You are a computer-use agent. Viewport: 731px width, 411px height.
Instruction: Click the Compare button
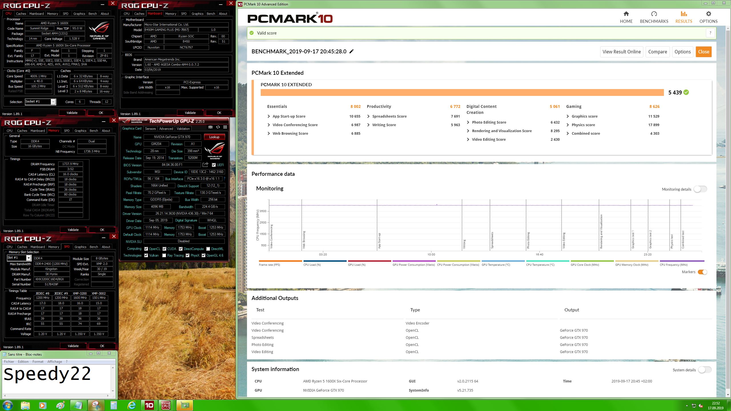coord(657,52)
